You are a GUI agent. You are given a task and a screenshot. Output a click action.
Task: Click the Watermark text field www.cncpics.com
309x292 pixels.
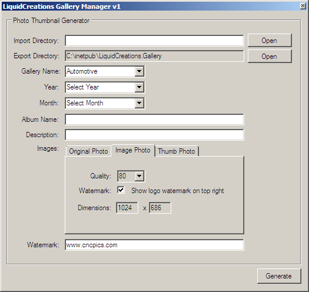click(x=154, y=245)
